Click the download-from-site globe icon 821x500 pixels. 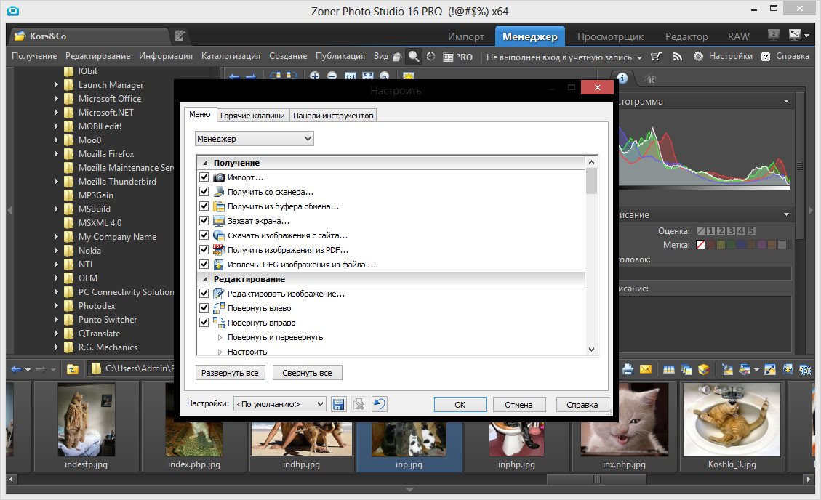tap(219, 235)
